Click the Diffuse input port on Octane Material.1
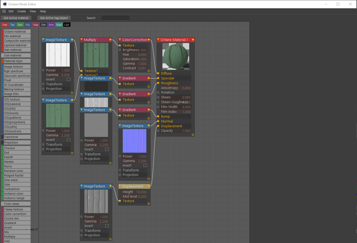This screenshot has width=357, height=243. click(x=158, y=73)
